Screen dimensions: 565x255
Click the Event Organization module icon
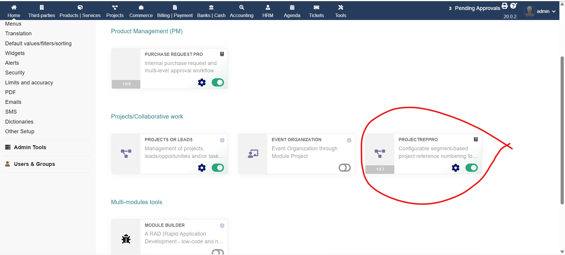[253, 154]
